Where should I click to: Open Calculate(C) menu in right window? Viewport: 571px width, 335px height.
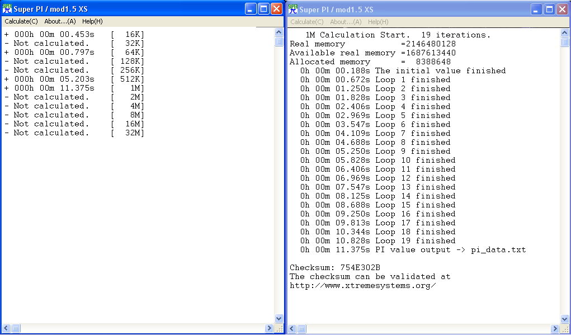click(306, 22)
